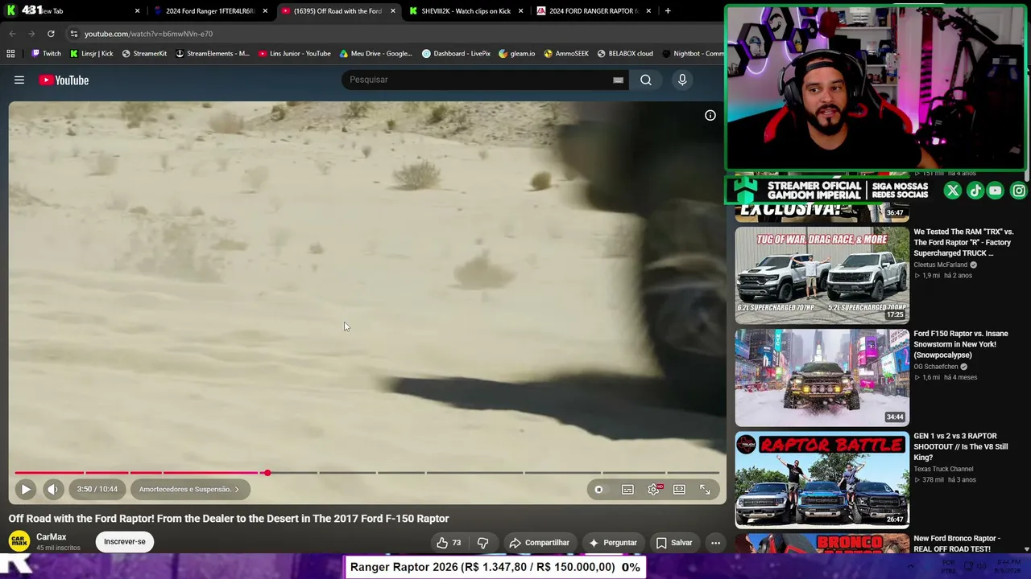Close the SHEVIII2K Kick clips tab
The width and height of the screenshot is (1031, 579).
pyautogui.click(x=520, y=11)
